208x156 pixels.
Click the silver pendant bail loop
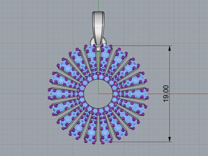(x=98, y=28)
